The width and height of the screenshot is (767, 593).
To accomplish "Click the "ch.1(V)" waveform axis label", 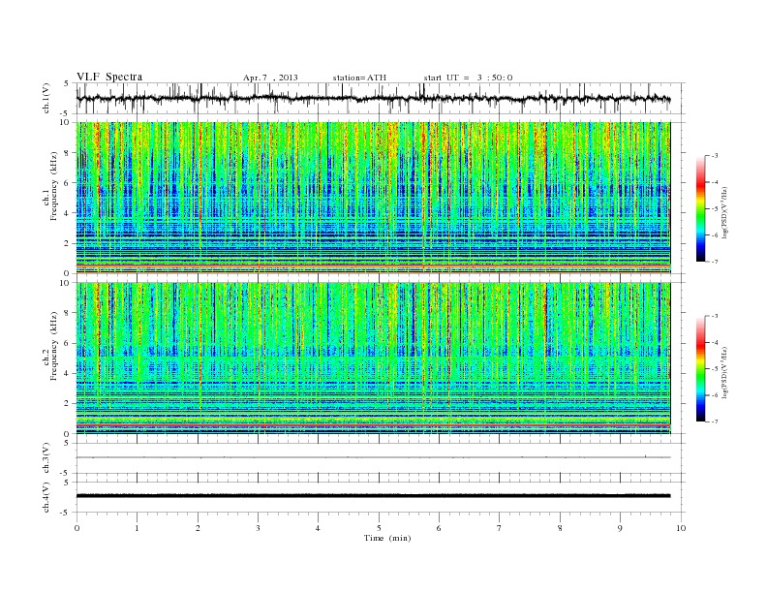I will tap(46, 98).
